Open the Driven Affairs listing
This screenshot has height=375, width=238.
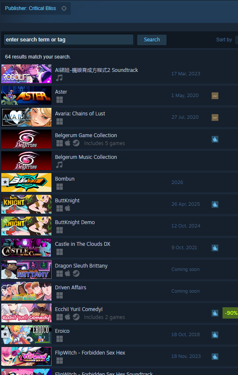tap(120, 291)
